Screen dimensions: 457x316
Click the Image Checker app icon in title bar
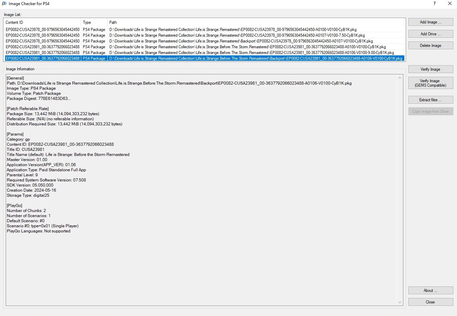(4, 4)
